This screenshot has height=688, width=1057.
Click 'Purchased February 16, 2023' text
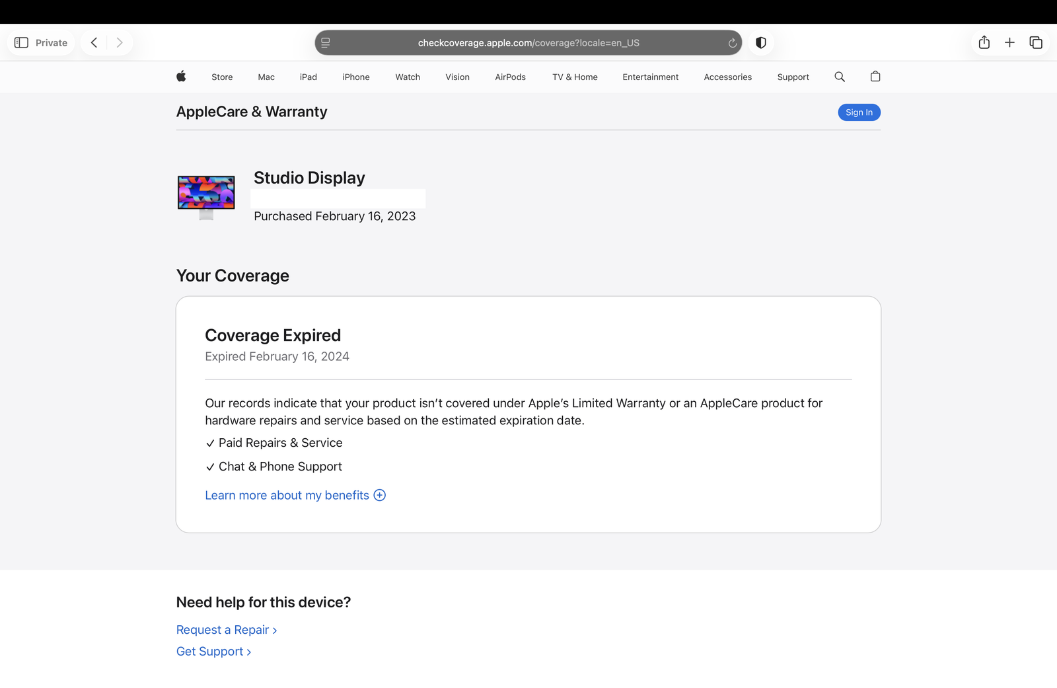pyautogui.click(x=335, y=216)
